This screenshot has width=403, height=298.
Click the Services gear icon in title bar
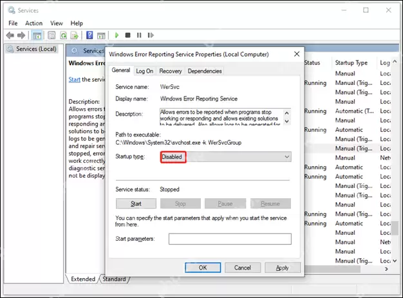12,10
